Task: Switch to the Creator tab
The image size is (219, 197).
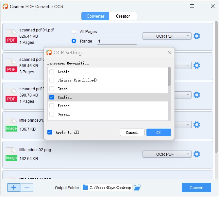Action: [x=123, y=16]
